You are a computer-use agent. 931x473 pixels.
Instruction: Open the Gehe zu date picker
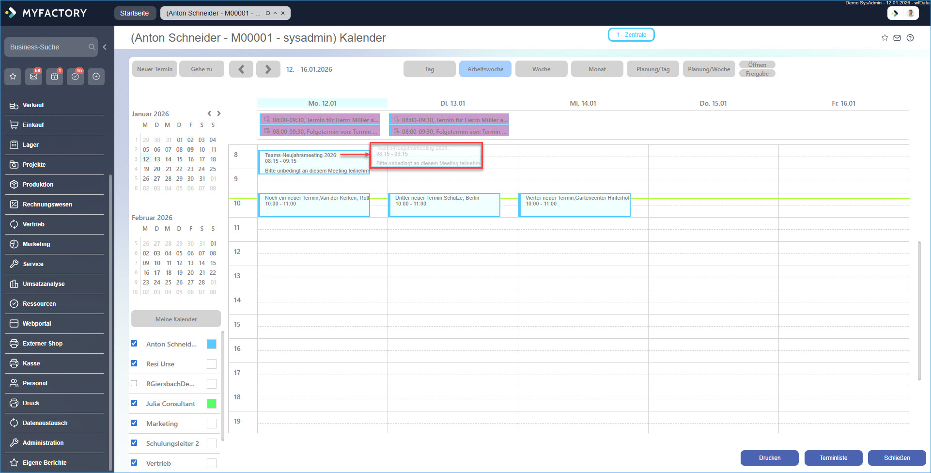tap(202, 69)
